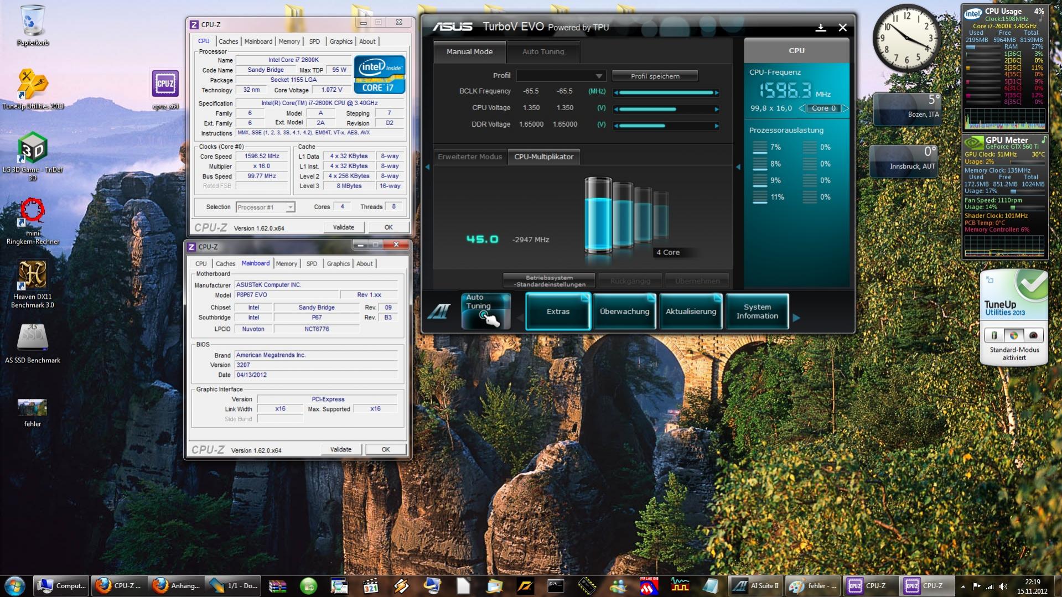The height and width of the screenshot is (597, 1062).
Task: Increase CPU Voltage with right slider arrow
Action: (717, 109)
